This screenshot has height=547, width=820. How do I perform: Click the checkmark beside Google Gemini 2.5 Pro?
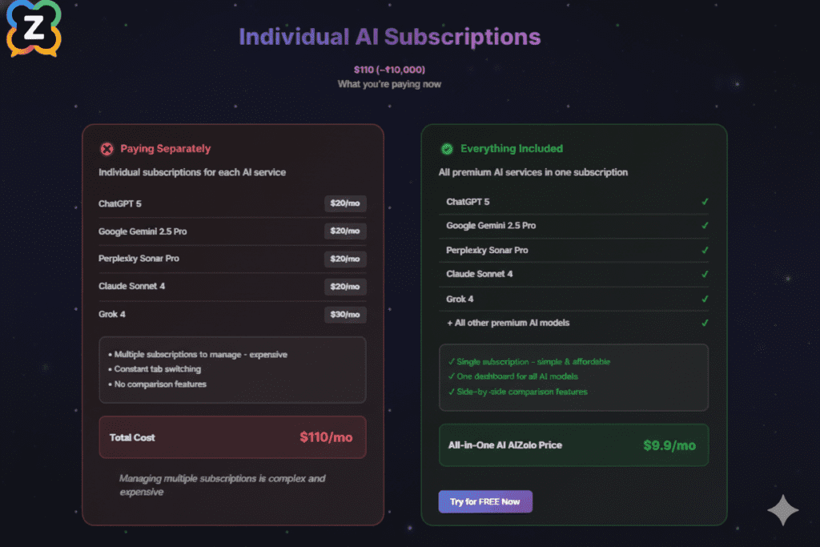(705, 225)
